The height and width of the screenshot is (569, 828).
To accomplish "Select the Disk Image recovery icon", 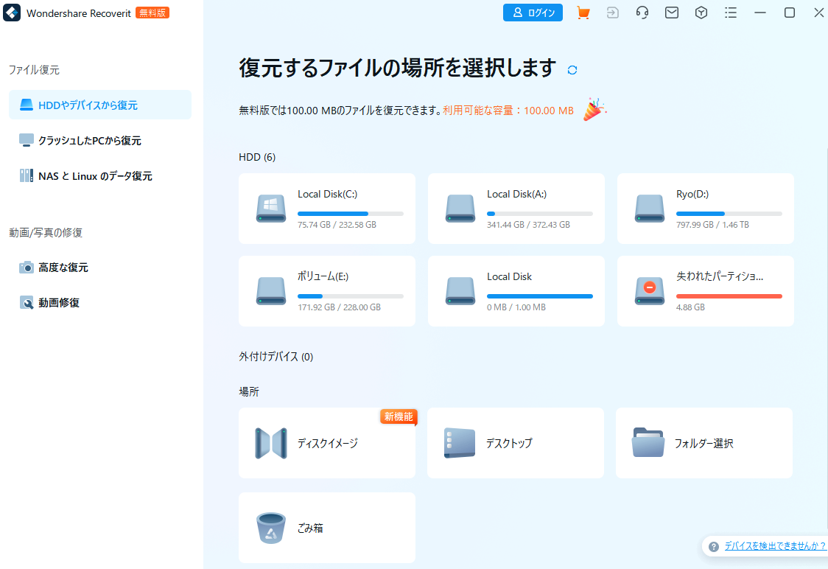I will [271, 443].
